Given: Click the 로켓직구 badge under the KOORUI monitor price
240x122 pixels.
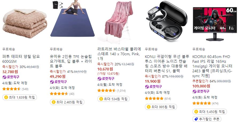Looking at the screenshot, I should [201, 91].
